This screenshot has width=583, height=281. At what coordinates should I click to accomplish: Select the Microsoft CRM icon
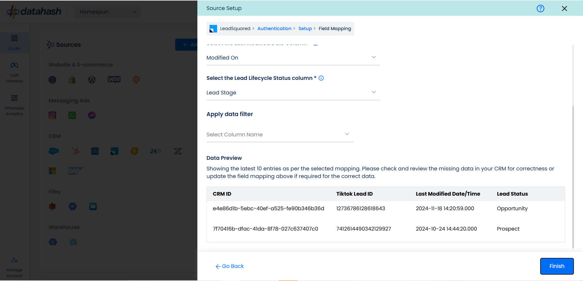(53, 171)
